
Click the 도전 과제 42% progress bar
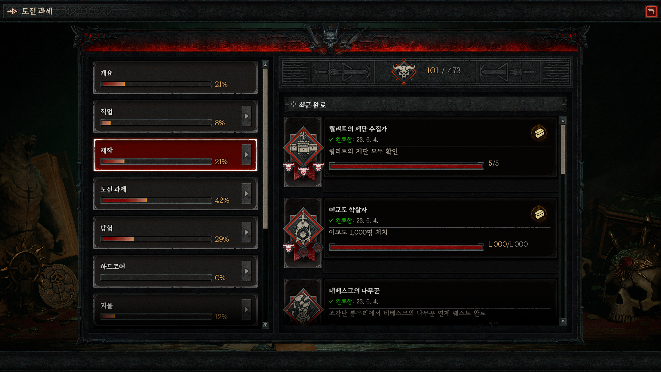(156, 200)
